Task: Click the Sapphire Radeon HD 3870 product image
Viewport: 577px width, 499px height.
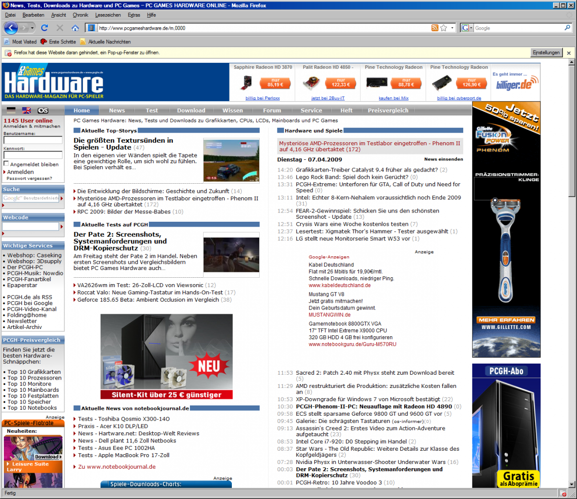Action: click(x=246, y=83)
